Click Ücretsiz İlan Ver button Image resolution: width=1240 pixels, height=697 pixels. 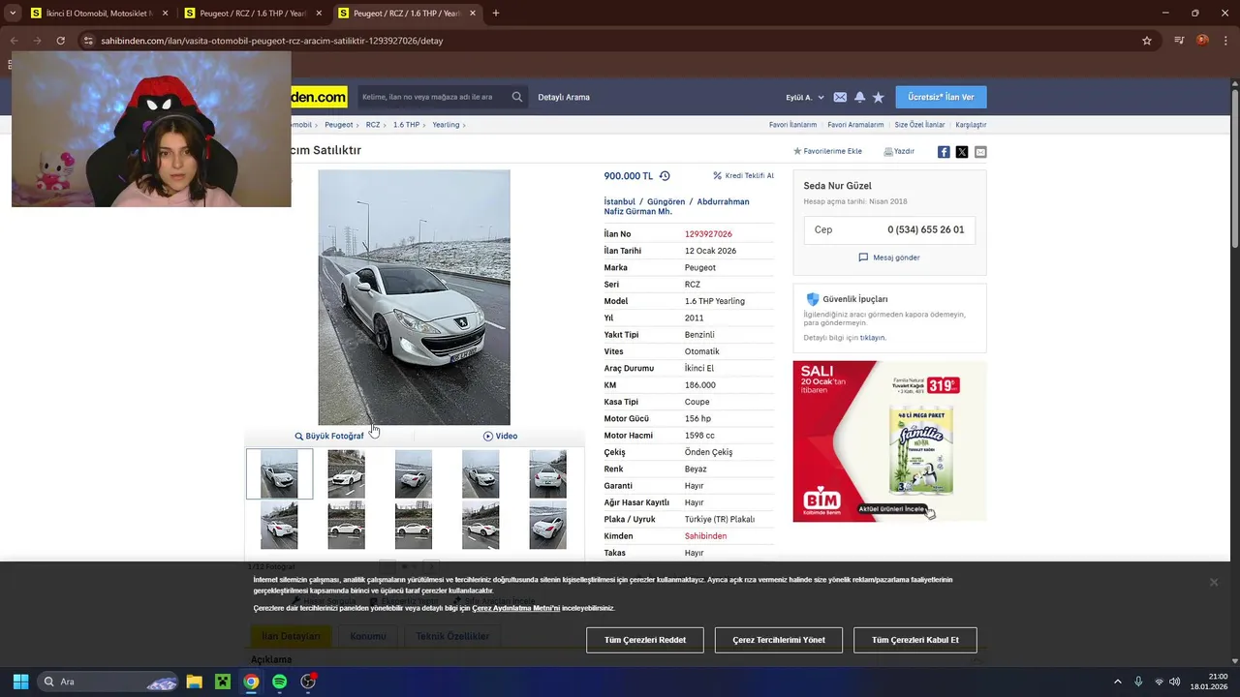pyautogui.click(x=941, y=97)
